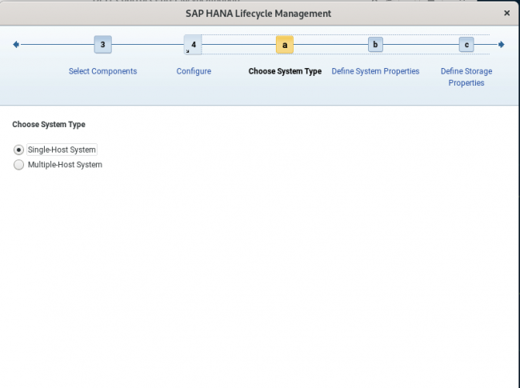Close the SAP HANA Lifecycle Management dialog
This screenshot has height=388, width=520.
click(506, 13)
